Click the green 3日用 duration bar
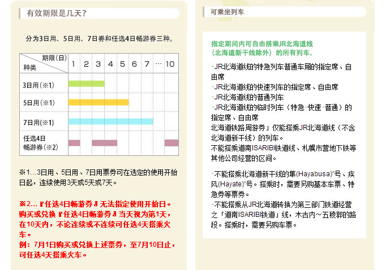This screenshot has width=386, height=270. point(86,84)
